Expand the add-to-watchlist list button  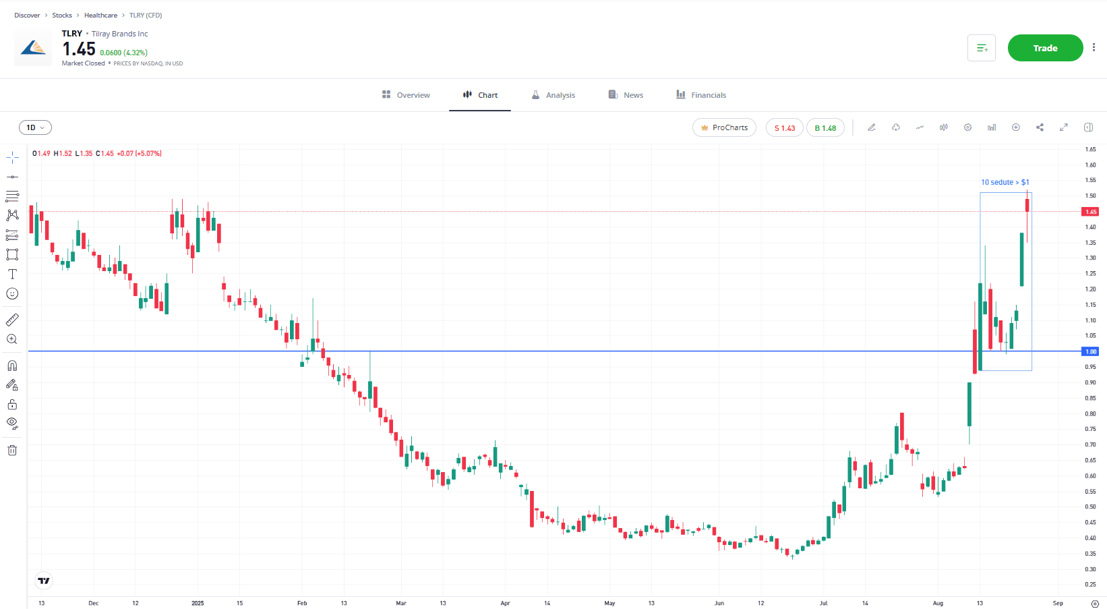(x=981, y=48)
